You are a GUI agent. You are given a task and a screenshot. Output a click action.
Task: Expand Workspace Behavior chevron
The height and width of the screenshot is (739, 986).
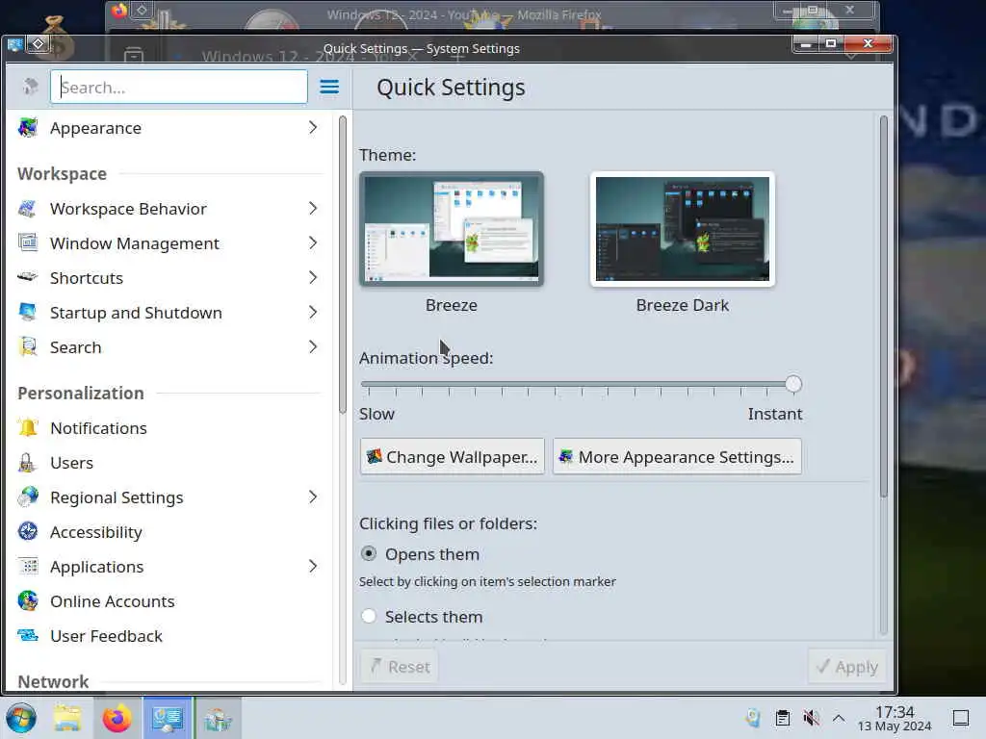tap(313, 209)
